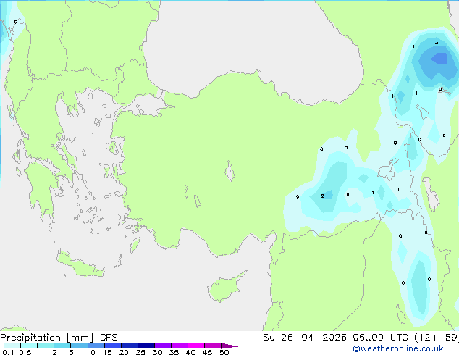
Task: Click the darkest blue precipitation maximum on the map
Action: click(439, 59)
